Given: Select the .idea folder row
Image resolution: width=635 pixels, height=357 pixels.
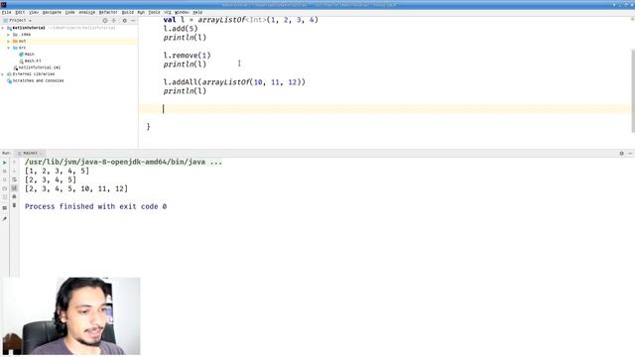Looking at the screenshot, I should [68, 35].
